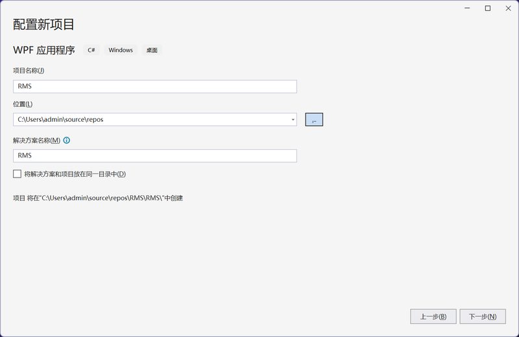This screenshot has height=337, width=519.
Task: Click the WPF 应用程序 template heading
Action: (44, 50)
